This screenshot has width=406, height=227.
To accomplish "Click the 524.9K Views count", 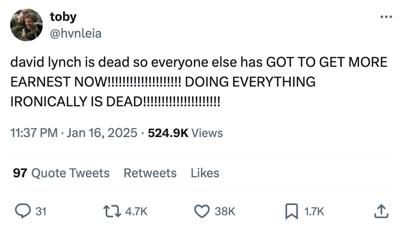I will [x=185, y=133].
